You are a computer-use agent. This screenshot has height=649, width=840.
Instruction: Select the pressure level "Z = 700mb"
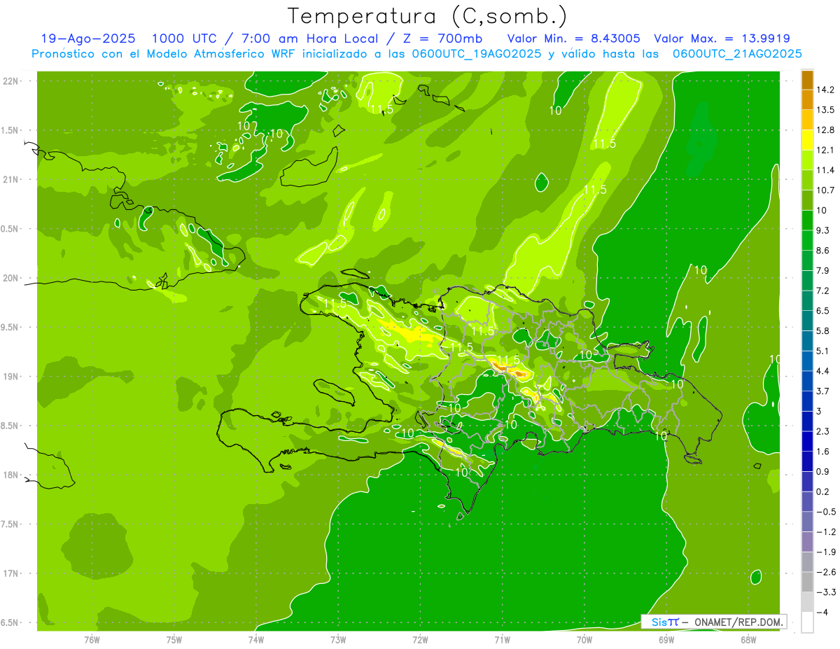(442, 39)
